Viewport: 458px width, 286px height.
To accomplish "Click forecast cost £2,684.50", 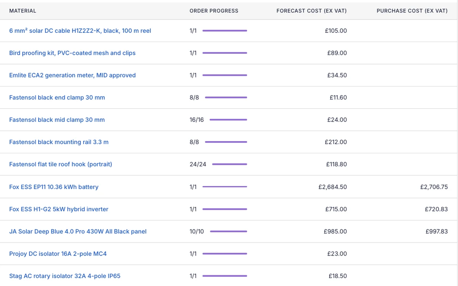I will pos(333,187).
